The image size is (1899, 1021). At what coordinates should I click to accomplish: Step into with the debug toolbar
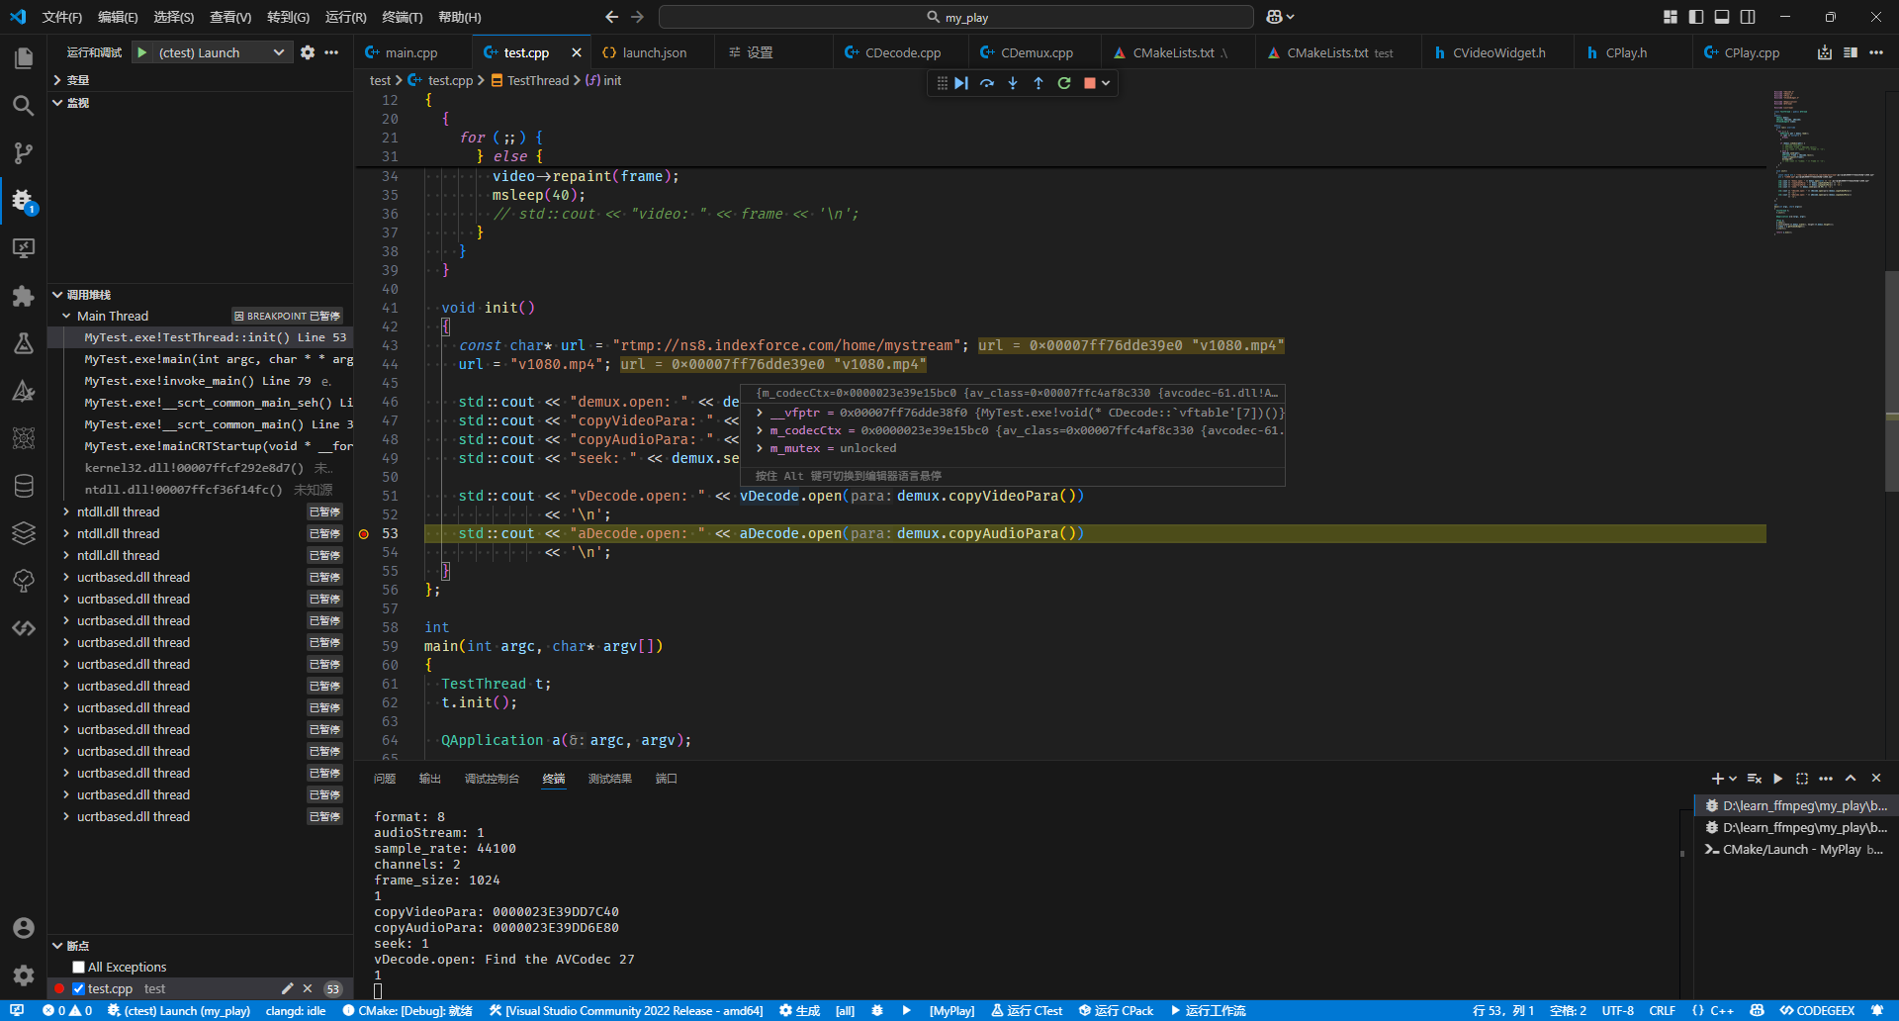(x=1013, y=83)
